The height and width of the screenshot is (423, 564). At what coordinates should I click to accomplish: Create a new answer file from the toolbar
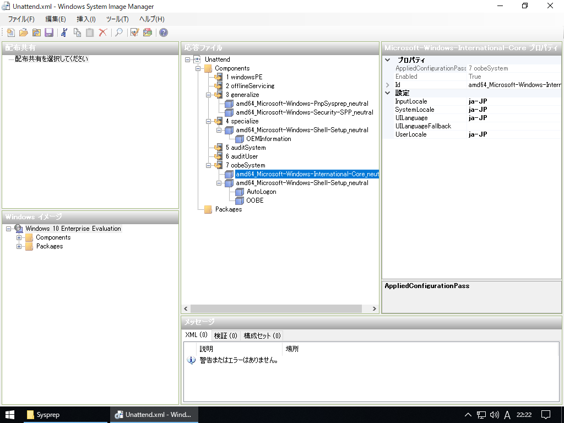pos(11,32)
